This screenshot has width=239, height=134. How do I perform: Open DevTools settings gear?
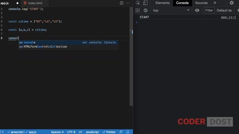coord(232,3)
